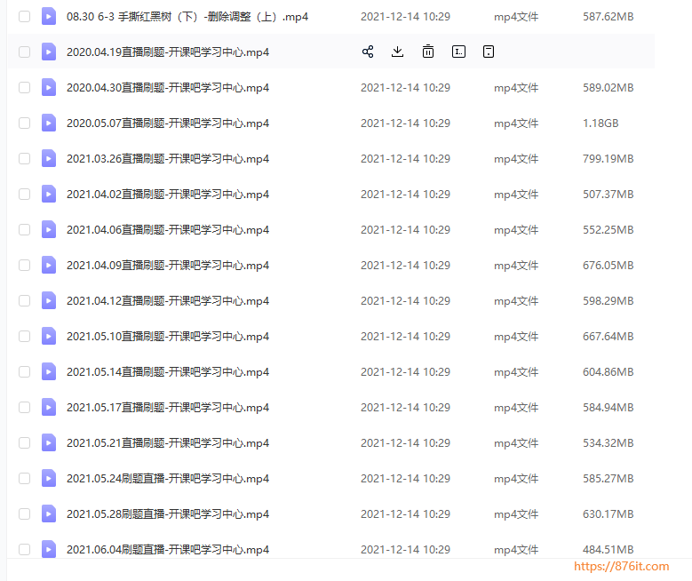Click the 799.19MB file size value
692x581 pixels.
click(608, 158)
